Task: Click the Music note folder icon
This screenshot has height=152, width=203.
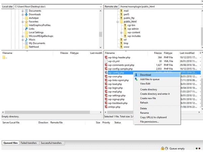Action: coord(26,39)
